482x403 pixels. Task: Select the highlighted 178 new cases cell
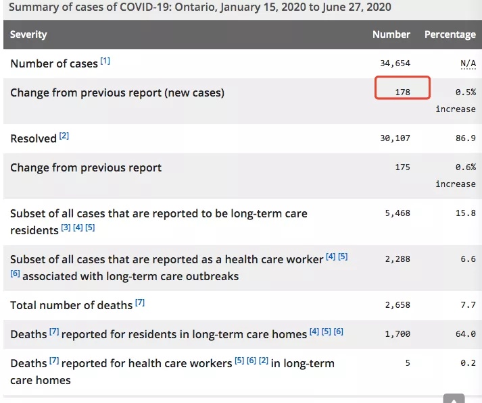click(402, 88)
